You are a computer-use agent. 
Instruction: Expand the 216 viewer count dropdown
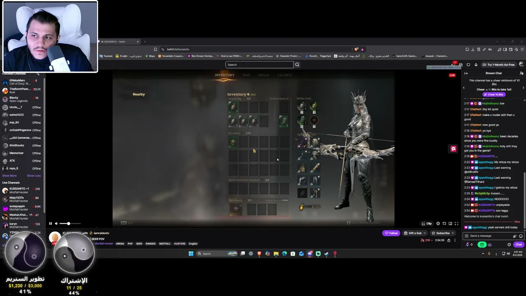426,240
